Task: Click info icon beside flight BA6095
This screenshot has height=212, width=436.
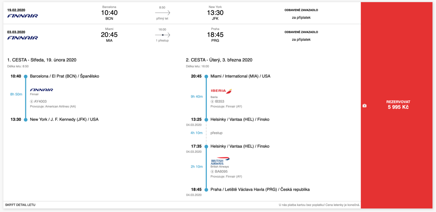Action: coord(212,171)
